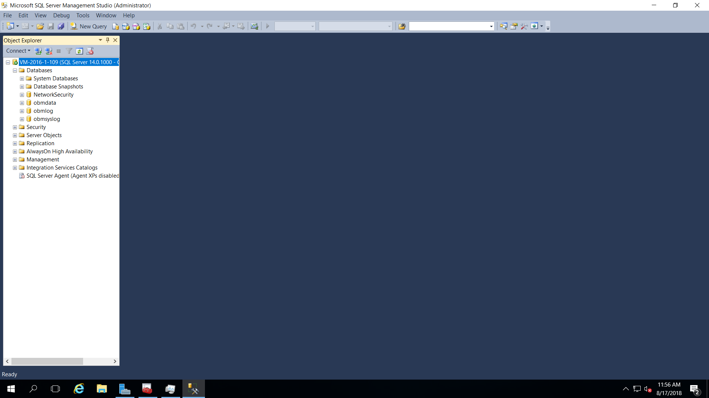Click the Open File folder icon
709x398 pixels.
coord(40,26)
